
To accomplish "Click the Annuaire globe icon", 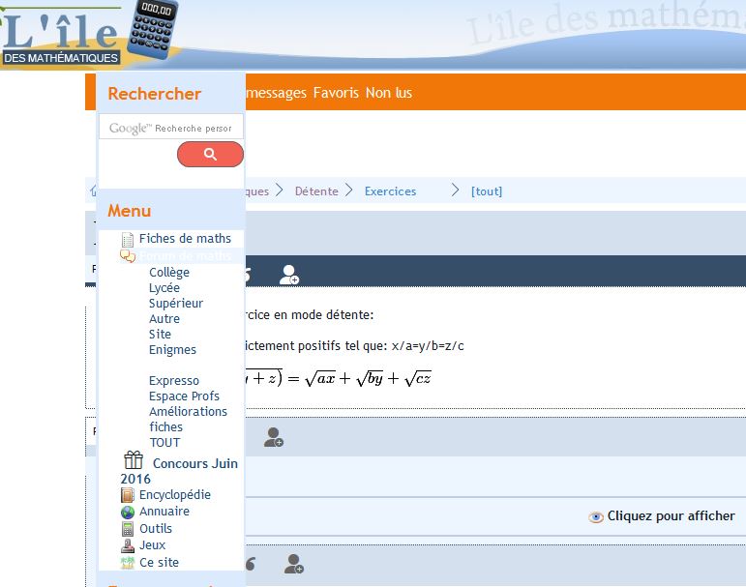I will 128,512.
